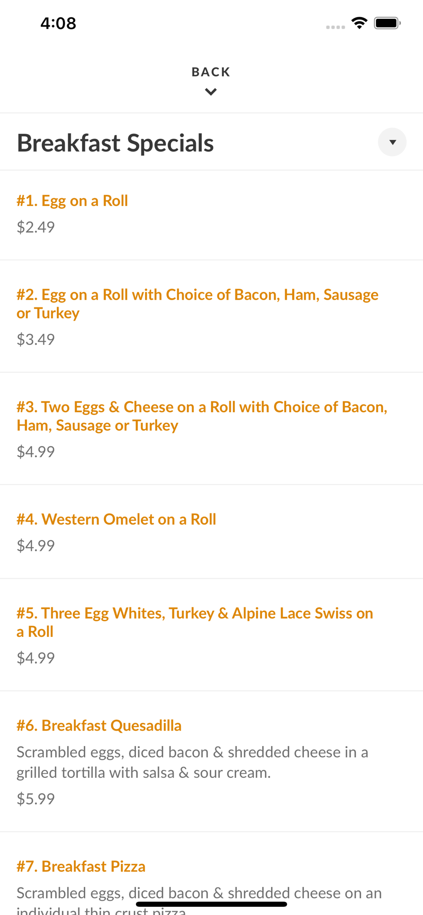Image resolution: width=423 pixels, height=915 pixels.
Task: Open the Breakfast Specials category dropdown
Action: pos(392,142)
